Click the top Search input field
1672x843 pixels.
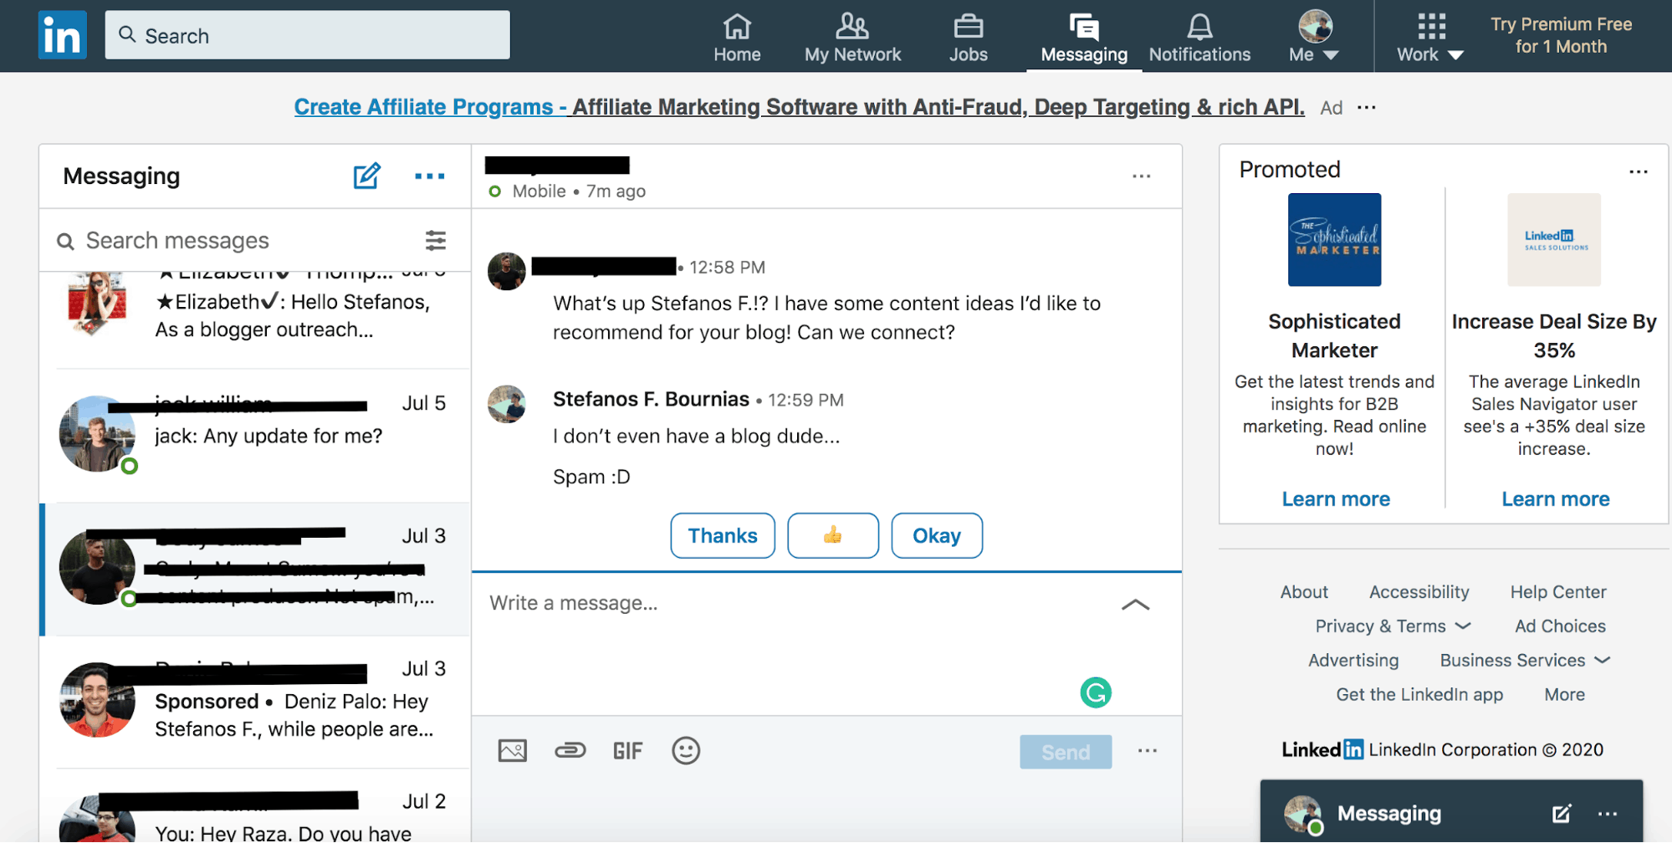[307, 35]
